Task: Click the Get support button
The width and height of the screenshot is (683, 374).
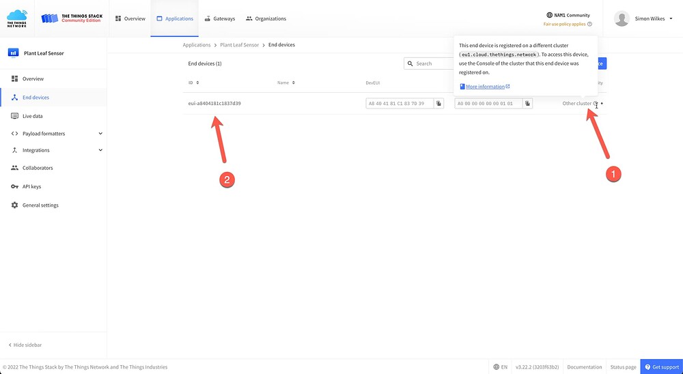Action: point(662,367)
